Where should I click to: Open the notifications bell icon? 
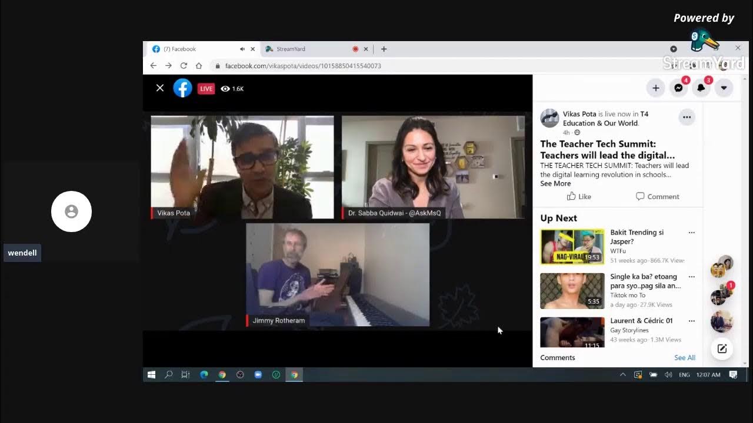click(701, 88)
